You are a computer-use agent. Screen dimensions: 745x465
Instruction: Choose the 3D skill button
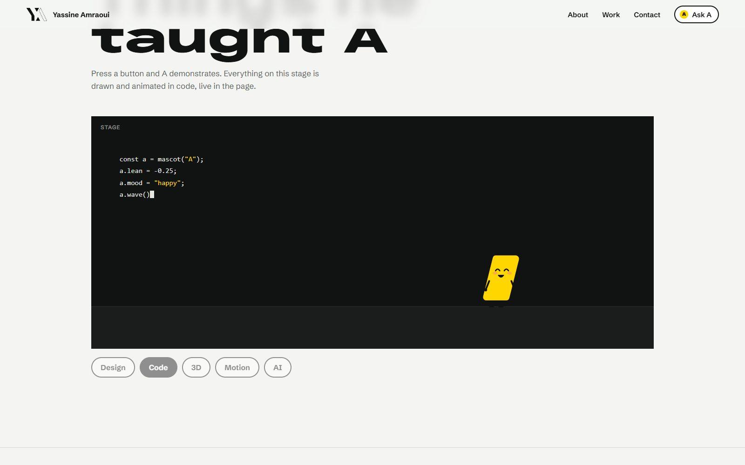[x=196, y=367]
